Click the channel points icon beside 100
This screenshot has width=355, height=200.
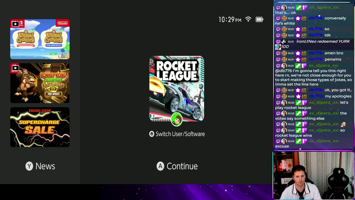coord(278,47)
